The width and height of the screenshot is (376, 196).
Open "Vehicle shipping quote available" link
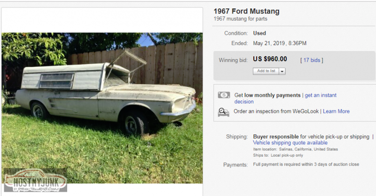pyautogui.click(x=290, y=142)
